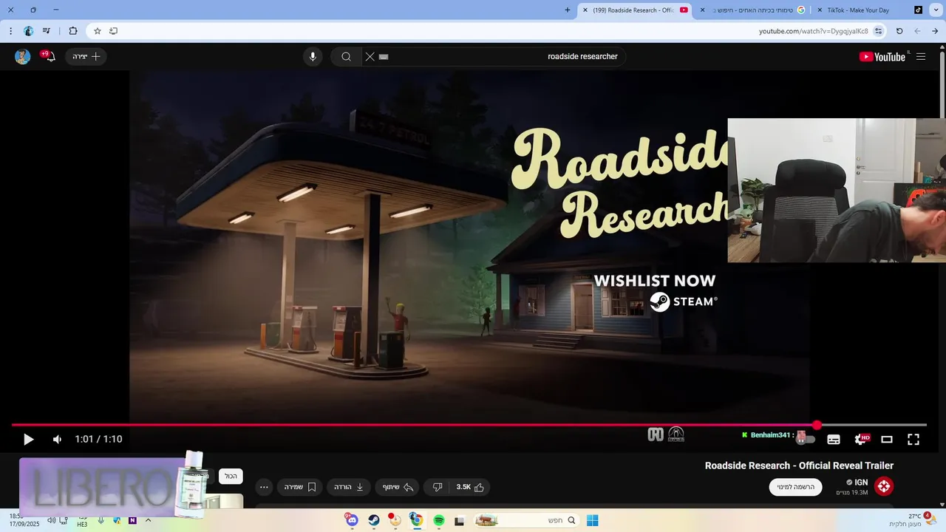The width and height of the screenshot is (946, 532).
Task: Select the הכול filter chip
Action: pyautogui.click(x=231, y=477)
